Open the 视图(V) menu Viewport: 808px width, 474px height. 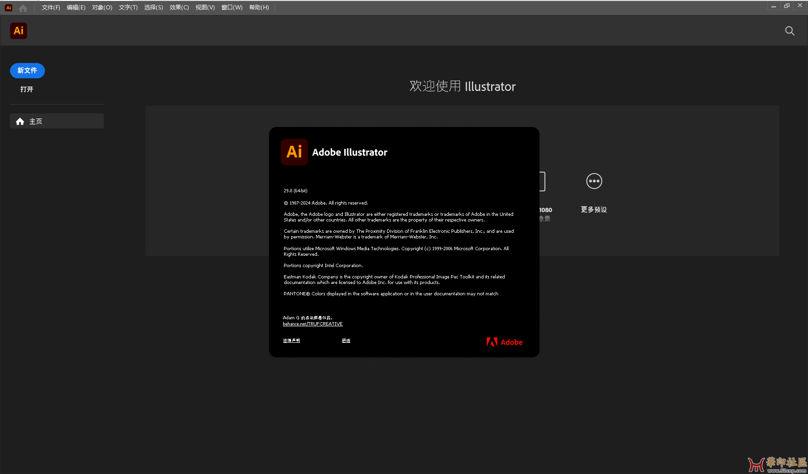[205, 8]
